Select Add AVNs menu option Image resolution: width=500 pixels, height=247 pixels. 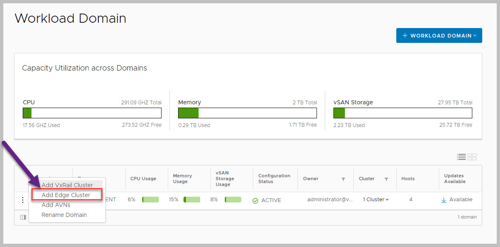pos(56,205)
